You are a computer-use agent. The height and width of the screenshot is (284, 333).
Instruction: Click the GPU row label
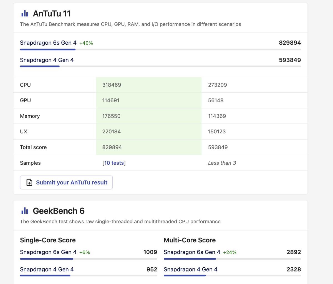click(25, 100)
